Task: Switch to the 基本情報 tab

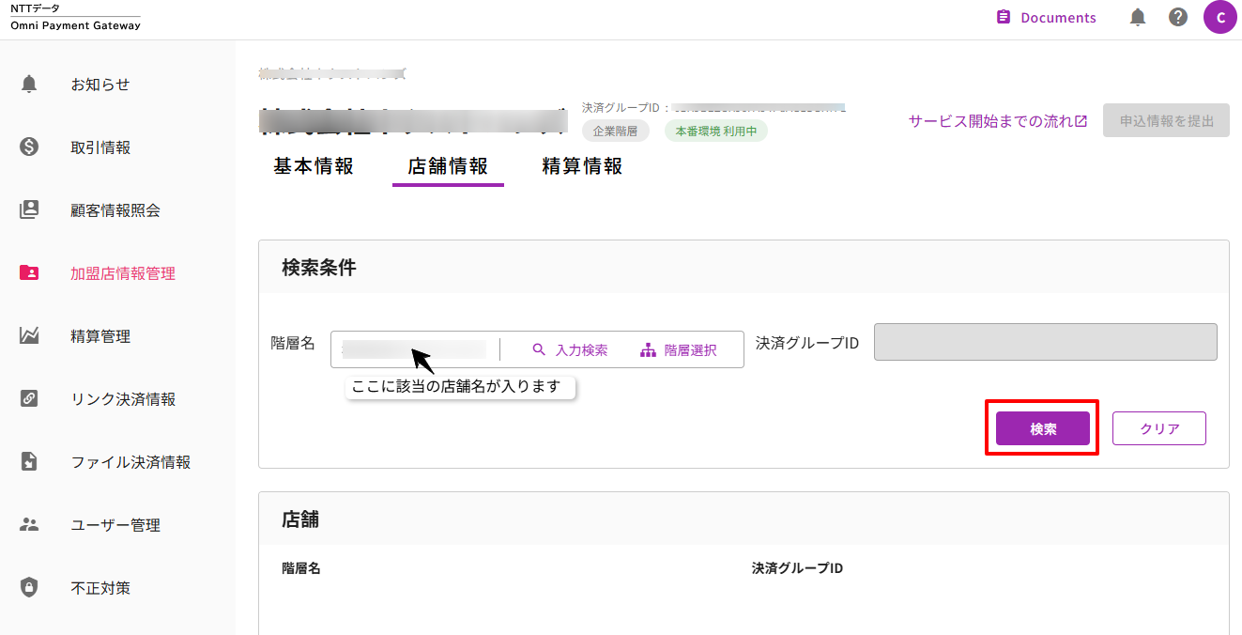Action: pos(314,166)
